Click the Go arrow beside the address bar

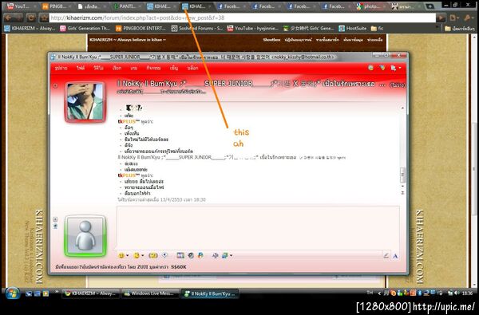441,18
